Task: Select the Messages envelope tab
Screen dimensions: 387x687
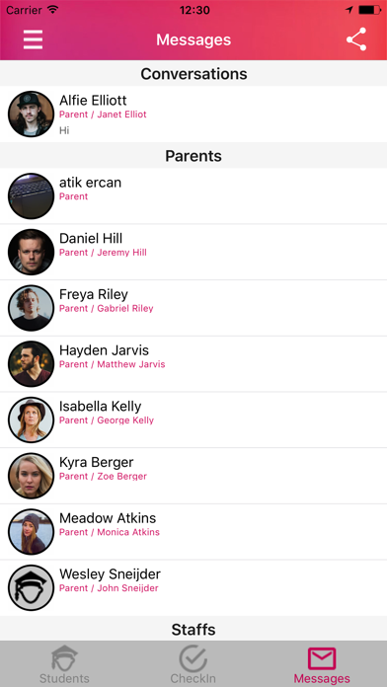Action: 322,665
